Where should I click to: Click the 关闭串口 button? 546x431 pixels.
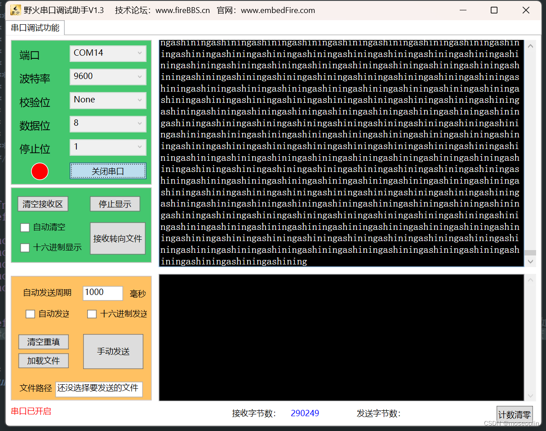108,171
